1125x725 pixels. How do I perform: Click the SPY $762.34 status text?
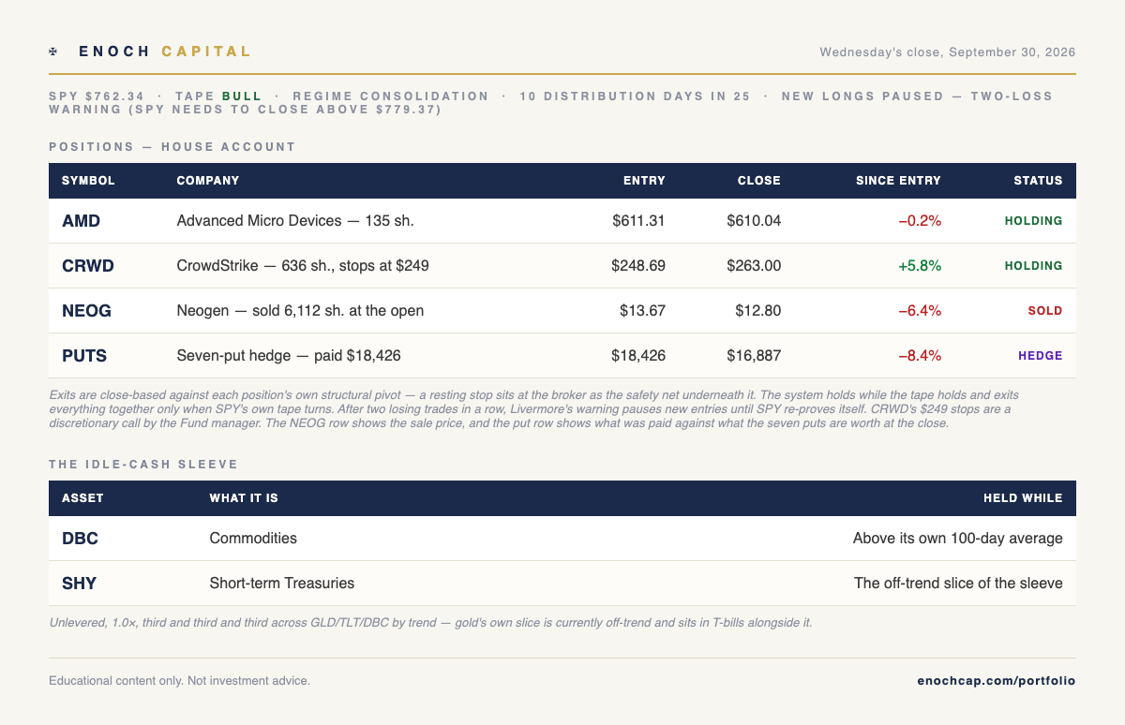[97, 96]
